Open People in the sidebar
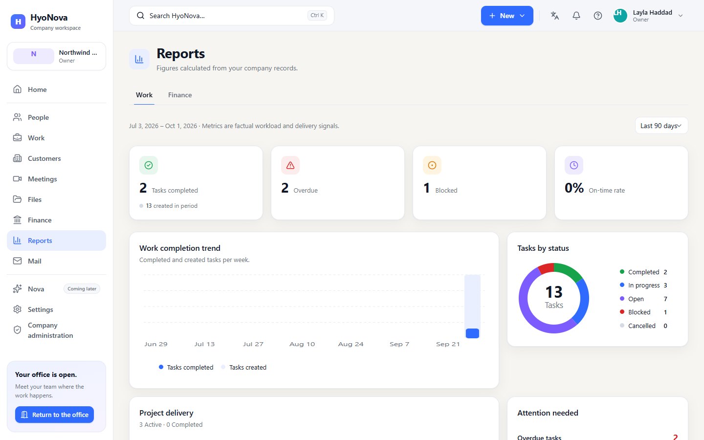704x440 pixels. click(x=56, y=117)
